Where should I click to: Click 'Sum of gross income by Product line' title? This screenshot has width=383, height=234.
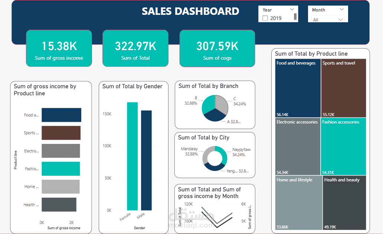click(45, 90)
